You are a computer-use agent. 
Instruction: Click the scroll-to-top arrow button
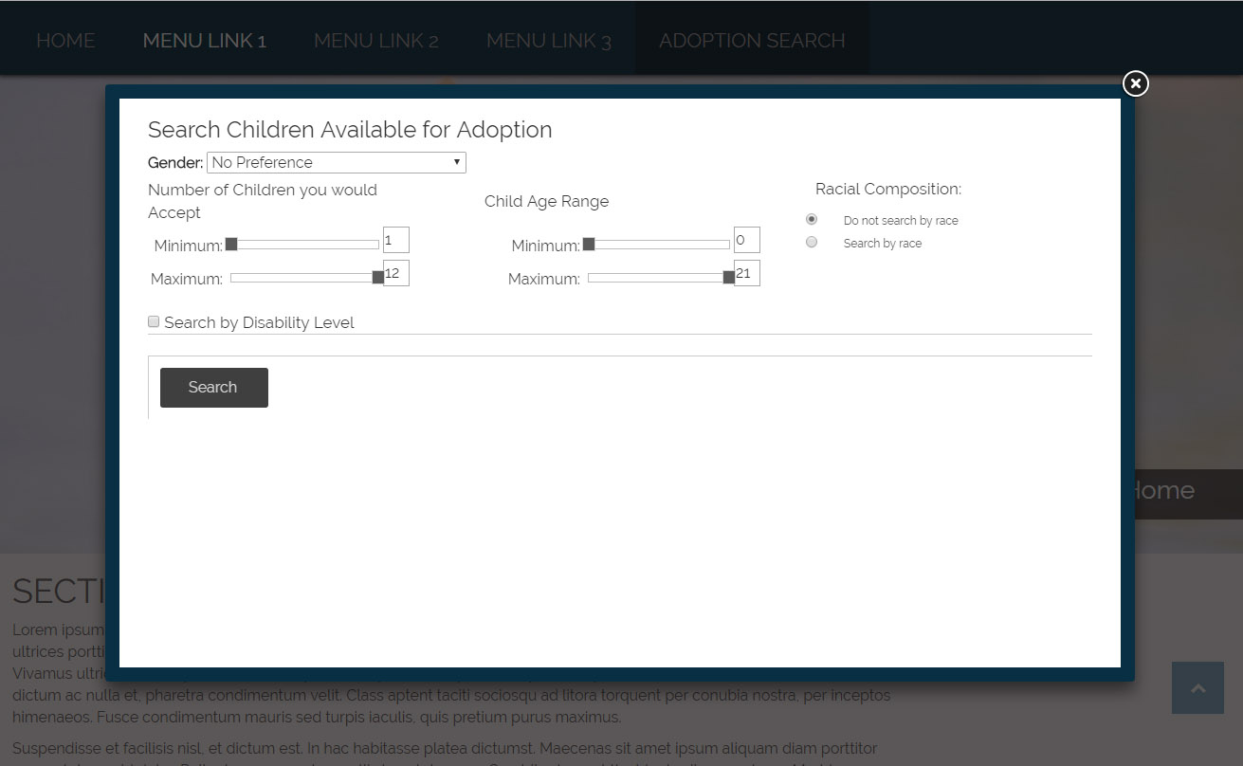tap(1197, 688)
